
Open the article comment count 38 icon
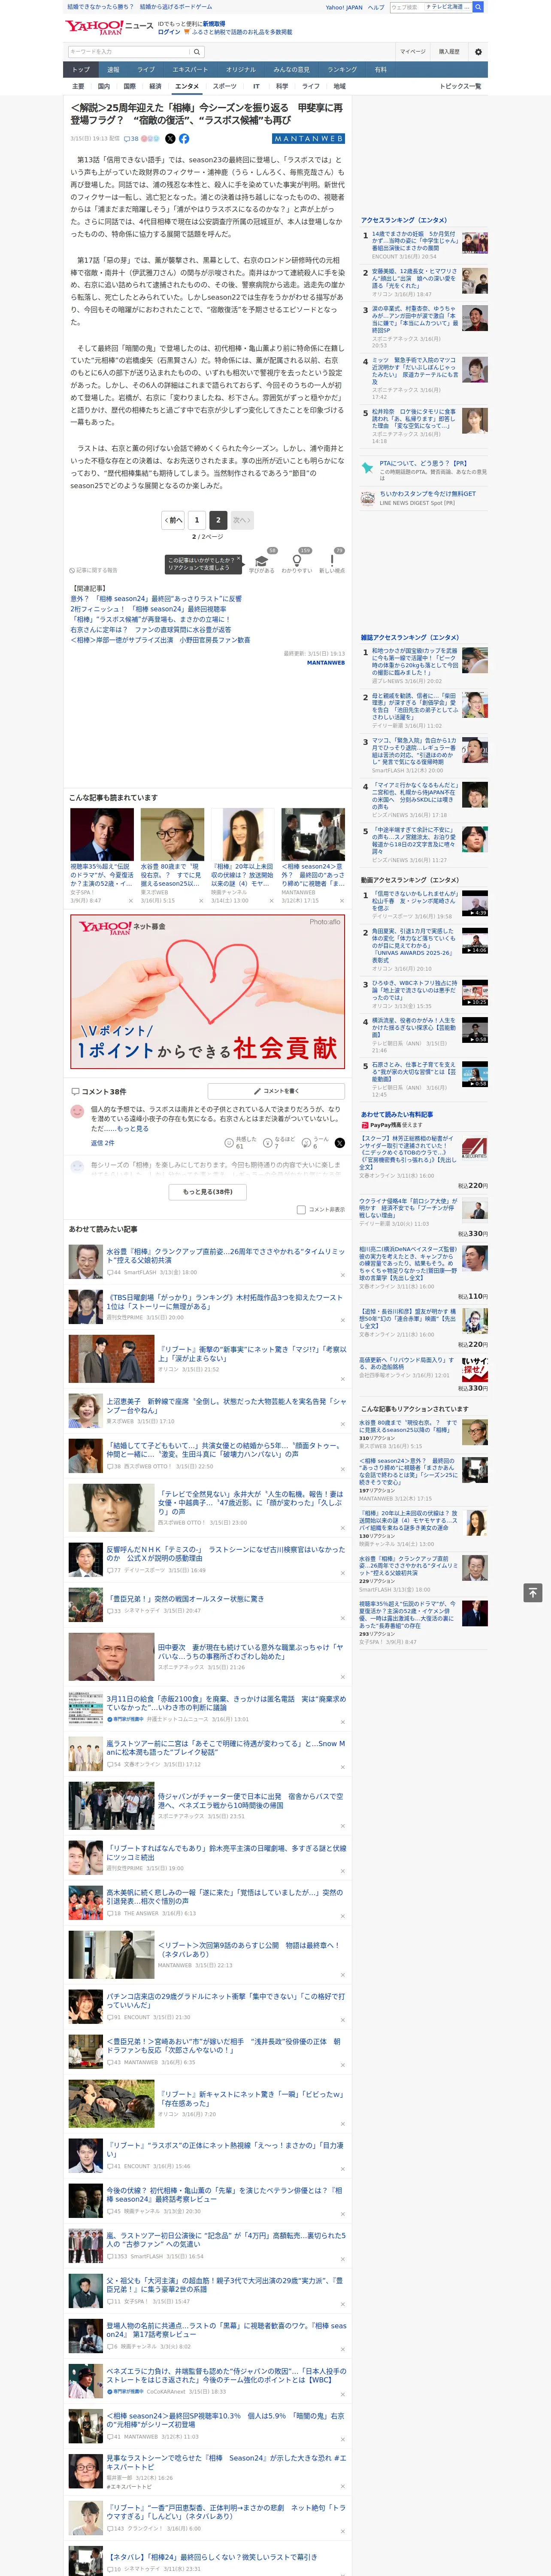[x=131, y=139]
